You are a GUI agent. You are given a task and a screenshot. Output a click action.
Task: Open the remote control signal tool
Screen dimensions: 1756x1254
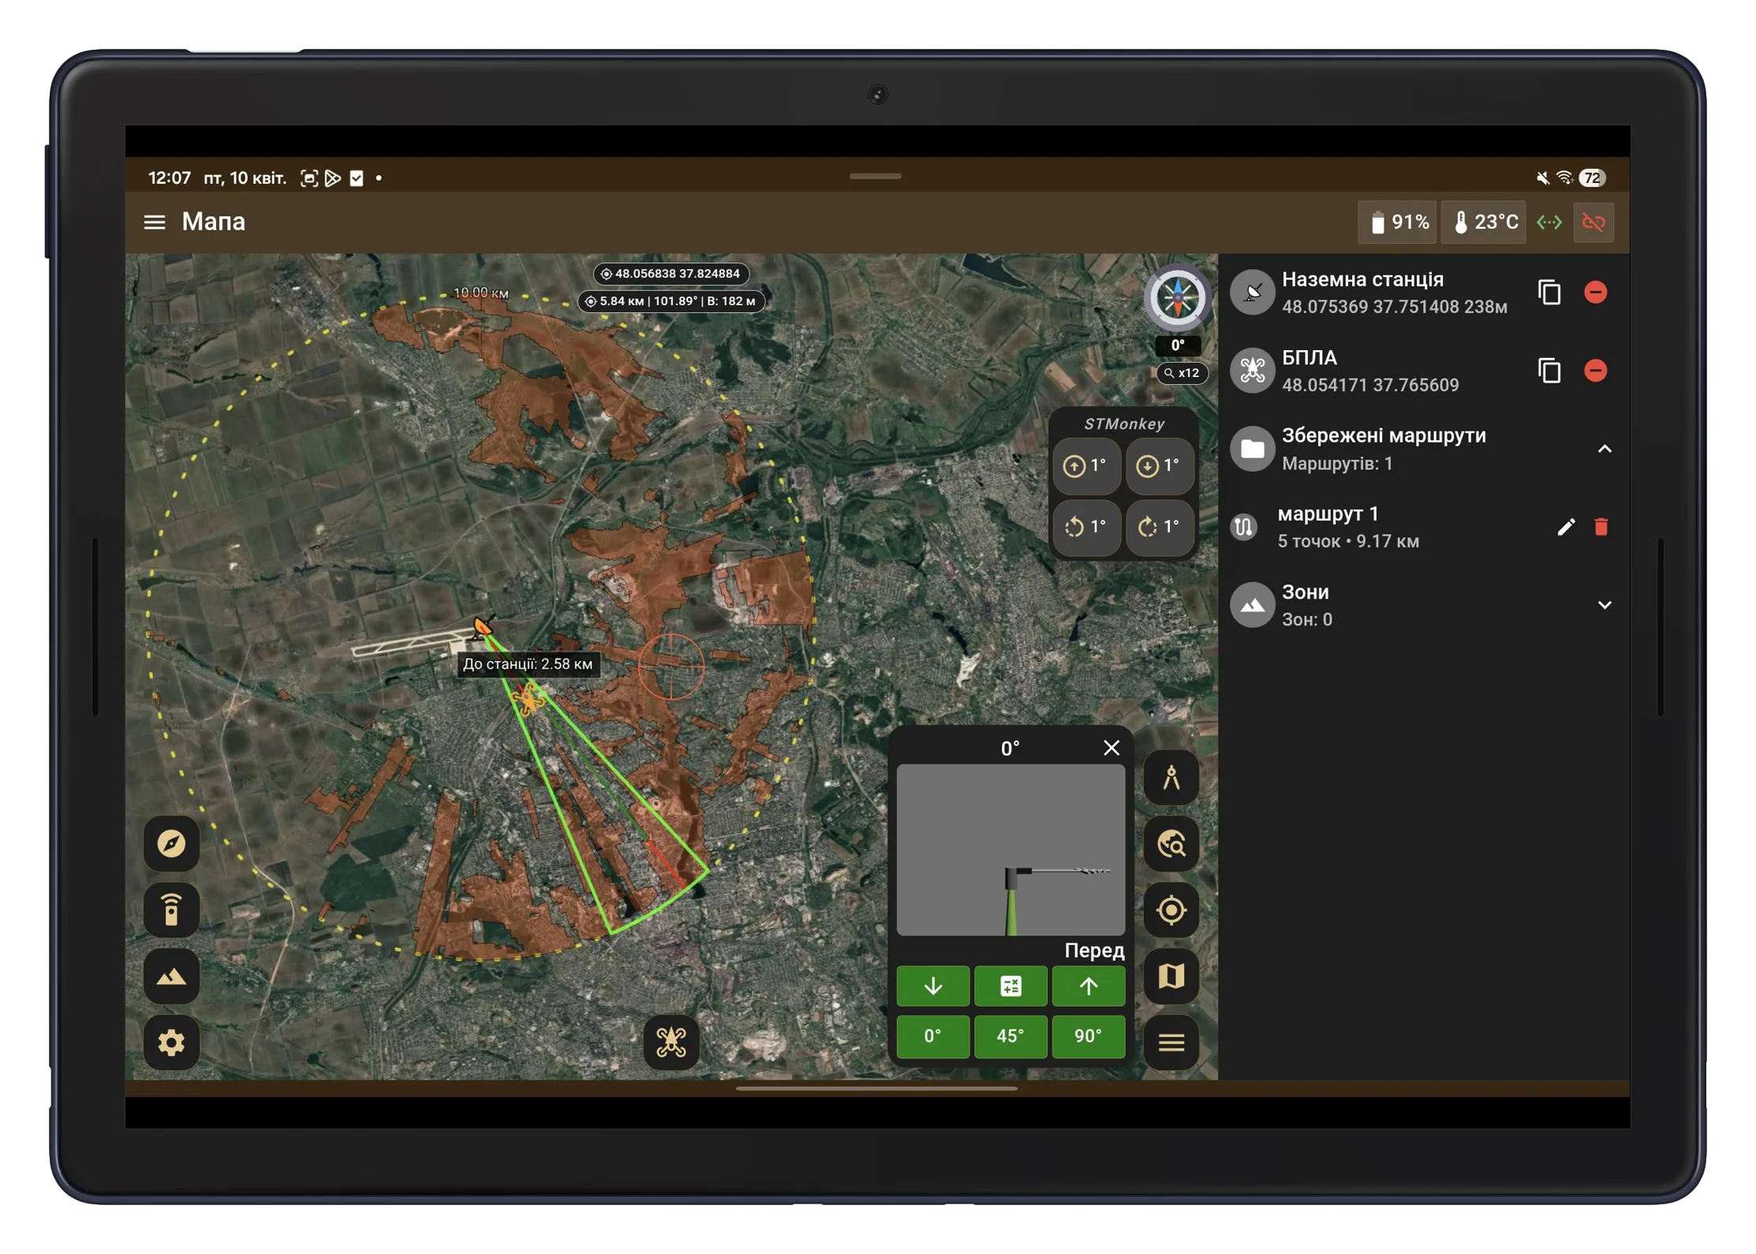[x=171, y=909]
